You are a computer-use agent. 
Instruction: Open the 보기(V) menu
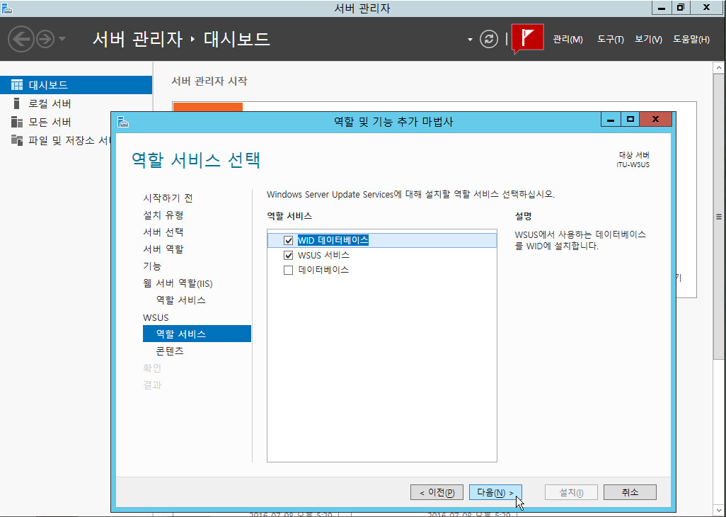[x=648, y=40]
